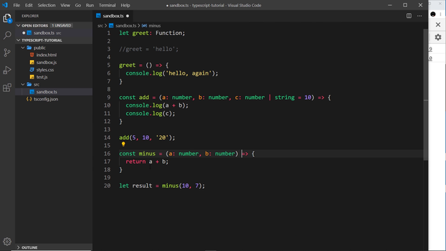Switch to the sandbox.ts editor tab
The image size is (446, 251).
click(113, 16)
